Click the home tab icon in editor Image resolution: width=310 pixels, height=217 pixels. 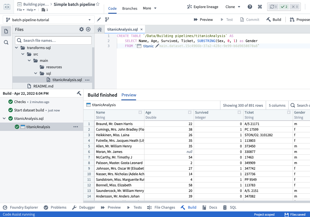pos(100,30)
